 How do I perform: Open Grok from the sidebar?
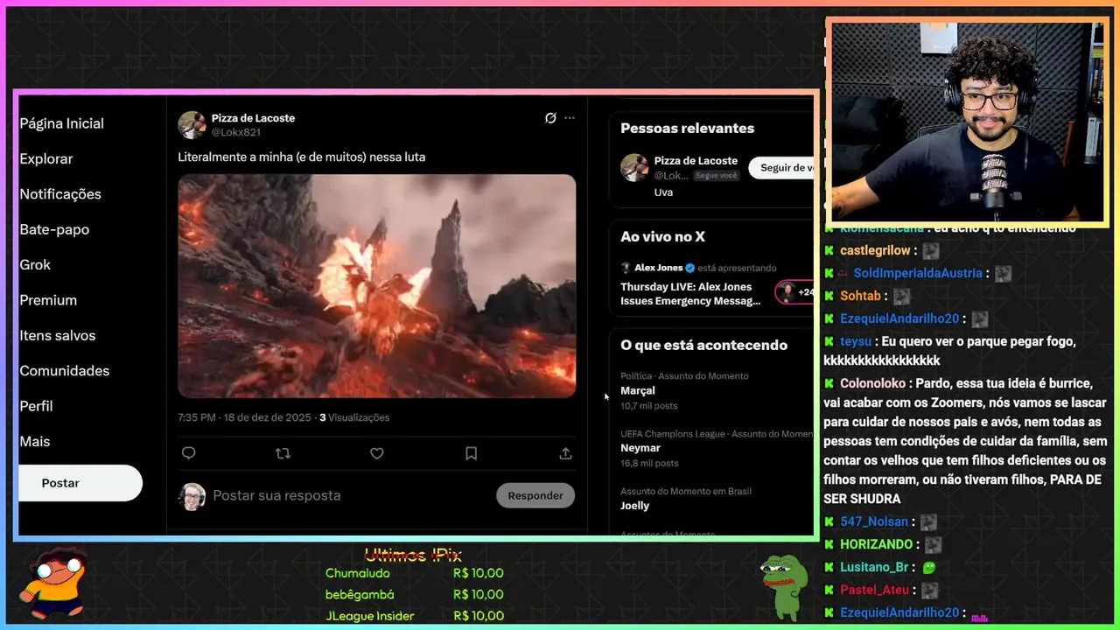pyautogui.click(x=35, y=264)
